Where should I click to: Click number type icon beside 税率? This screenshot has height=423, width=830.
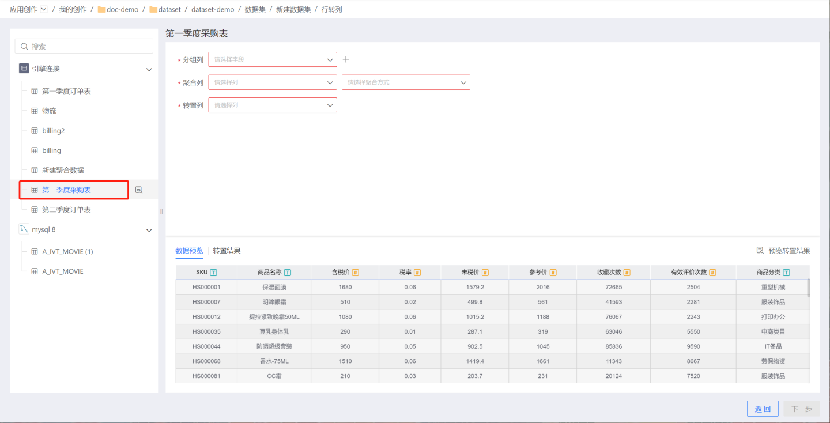click(417, 273)
